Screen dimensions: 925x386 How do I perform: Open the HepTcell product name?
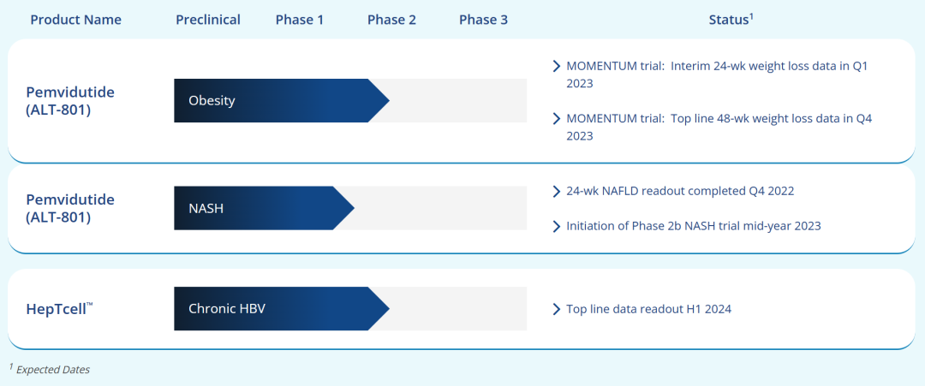pyautogui.click(x=60, y=309)
